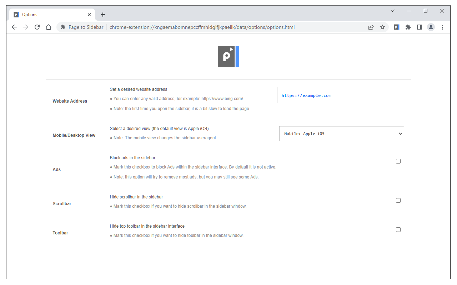
Task: Click the Ads label
Action: coord(57,170)
